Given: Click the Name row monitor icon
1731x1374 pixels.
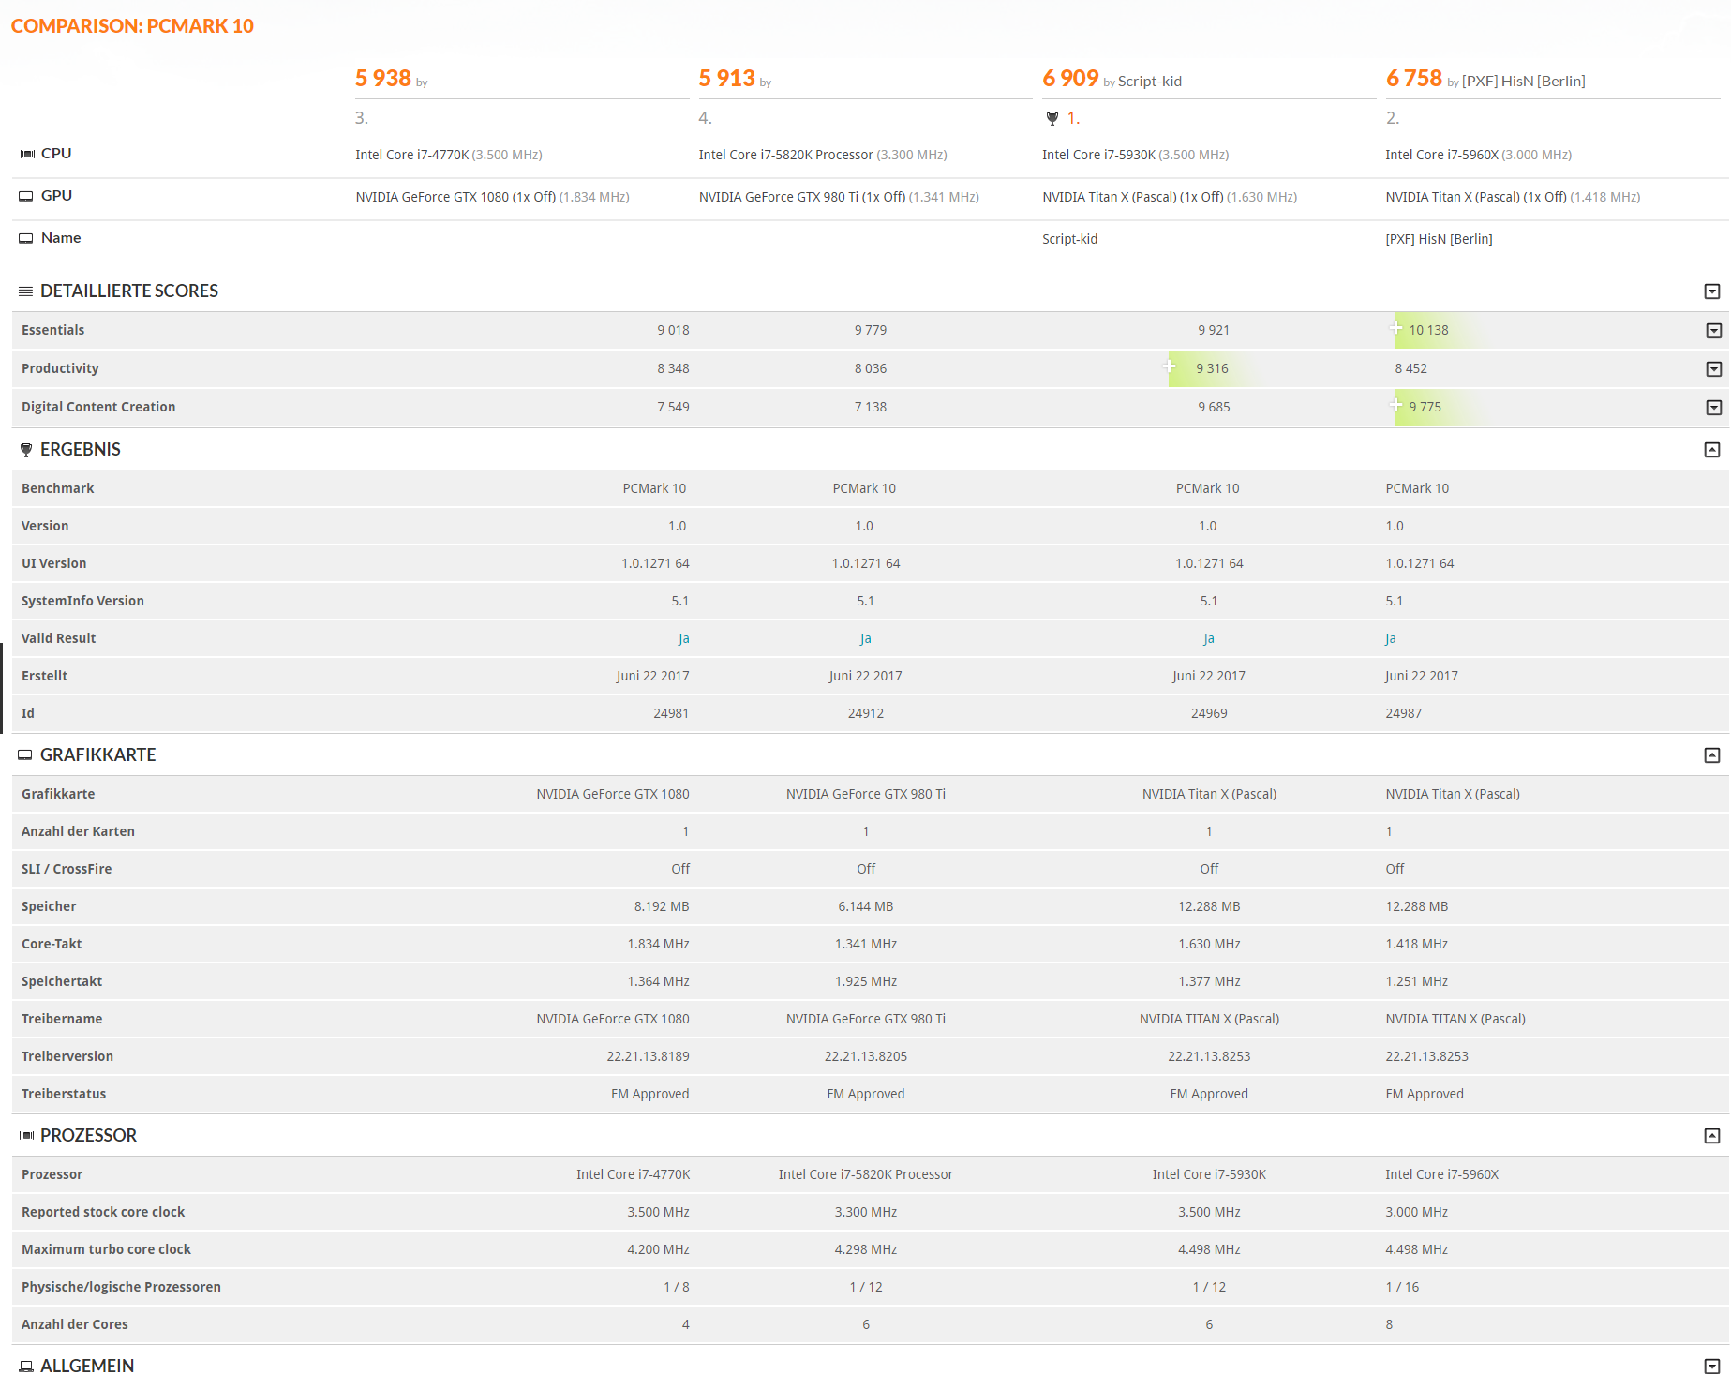Looking at the screenshot, I should tap(26, 238).
